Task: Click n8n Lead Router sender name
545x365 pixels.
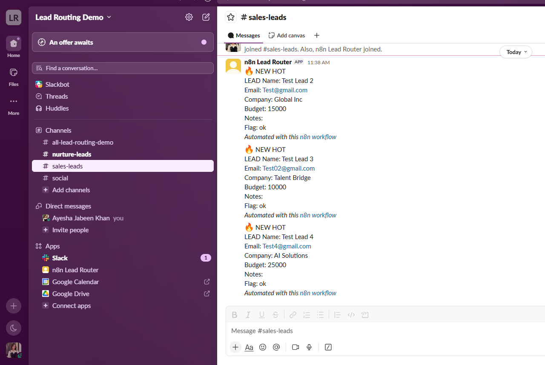Action: tap(268, 62)
